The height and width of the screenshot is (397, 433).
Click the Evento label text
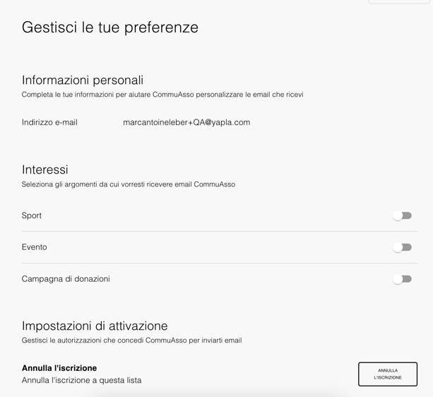pyautogui.click(x=35, y=247)
